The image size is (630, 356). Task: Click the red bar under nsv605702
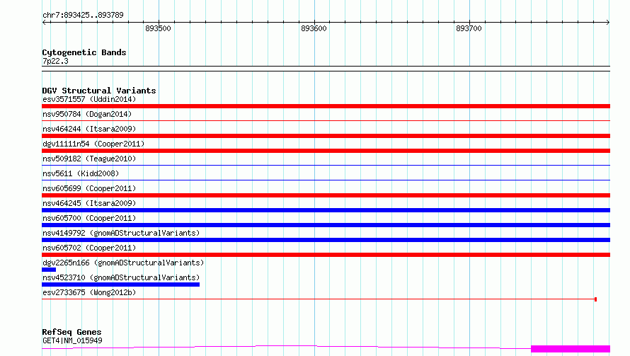tap(326, 255)
